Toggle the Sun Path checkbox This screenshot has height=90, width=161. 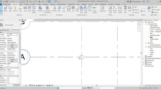[x=8, y=65]
